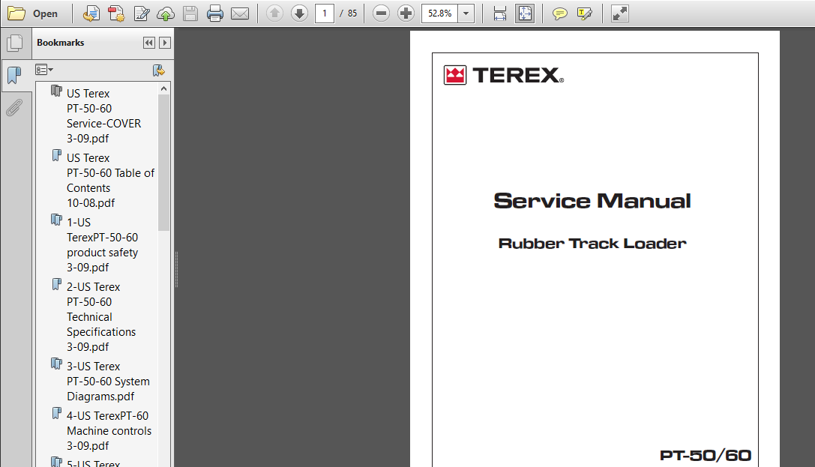Click the create PDF online icon with red page

tap(116, 13)
